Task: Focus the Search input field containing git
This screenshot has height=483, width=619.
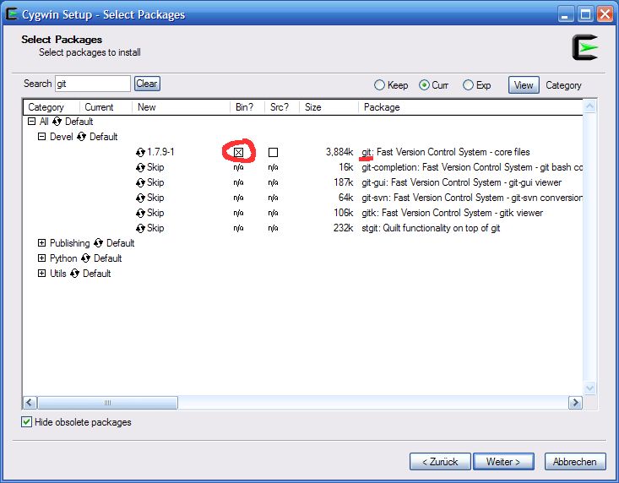Action: (93, 84)
